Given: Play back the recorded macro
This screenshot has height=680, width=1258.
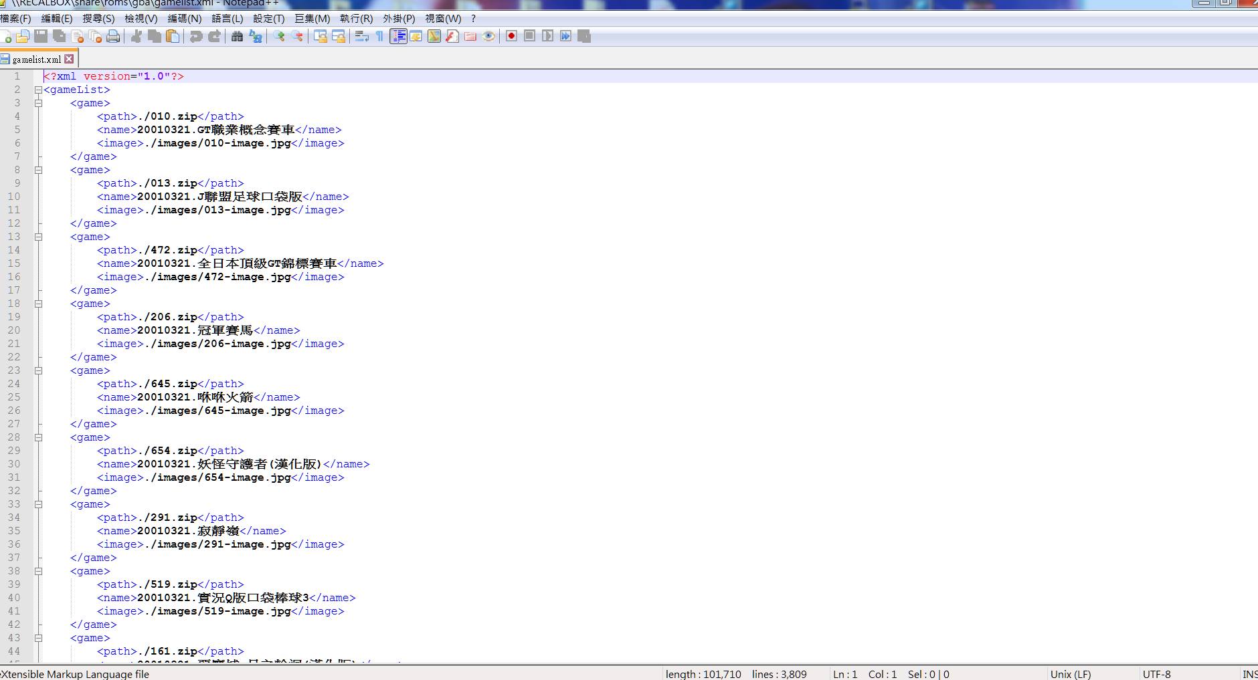Looking at the screenshot, I should [548, 36].
